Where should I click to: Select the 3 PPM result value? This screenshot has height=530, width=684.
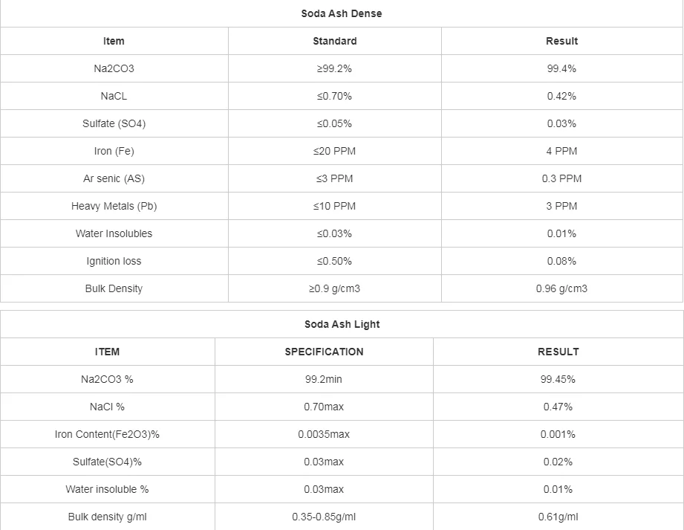point(561,206)
